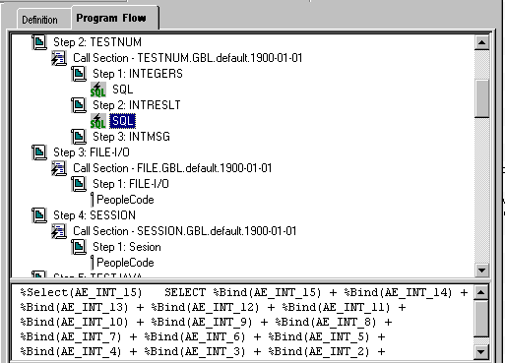Select the Step 3: FILE-I/O row

(92, 152)
